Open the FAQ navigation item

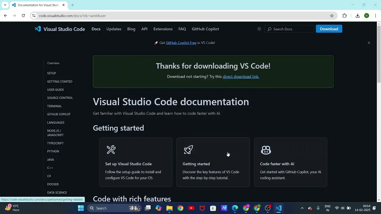tap(182, 29)
